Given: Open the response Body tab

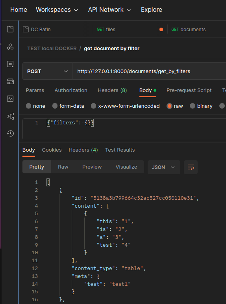Looking at the screenshot, I should [29, 150].
